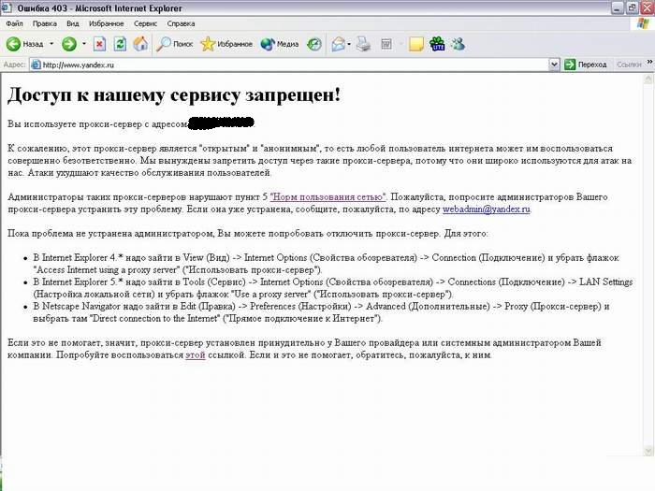Click the History (Журнал) clock icon
The width and height of the screenshot is (655, 491).
314,44
